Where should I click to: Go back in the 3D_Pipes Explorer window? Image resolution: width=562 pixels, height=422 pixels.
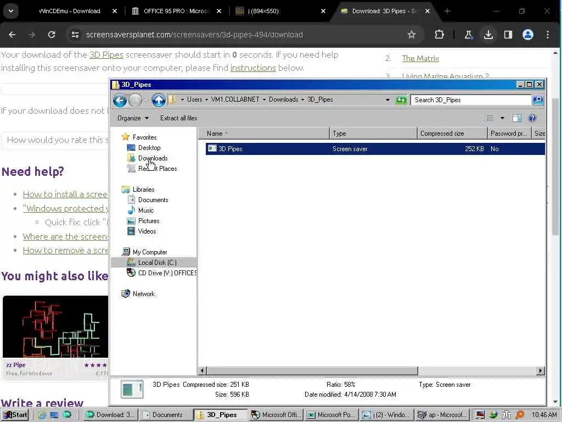(x=120, y=100)
